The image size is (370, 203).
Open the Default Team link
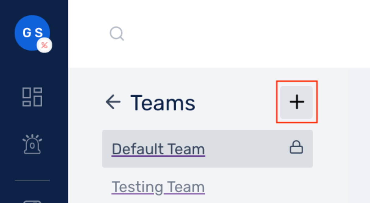(158, 149)
